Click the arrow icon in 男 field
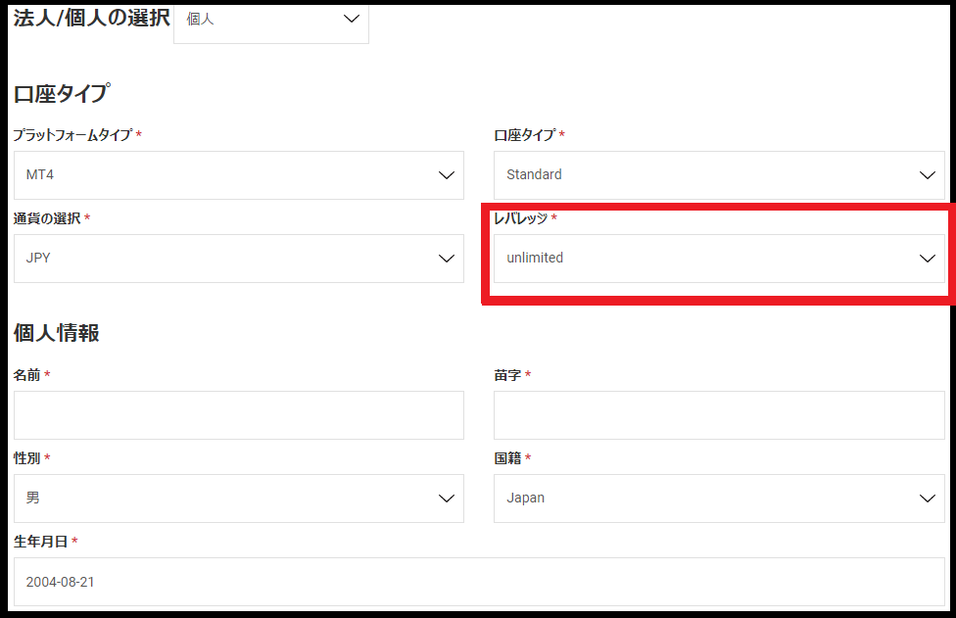This screenshot has height=618, width=956. click(x=447, y=499)
